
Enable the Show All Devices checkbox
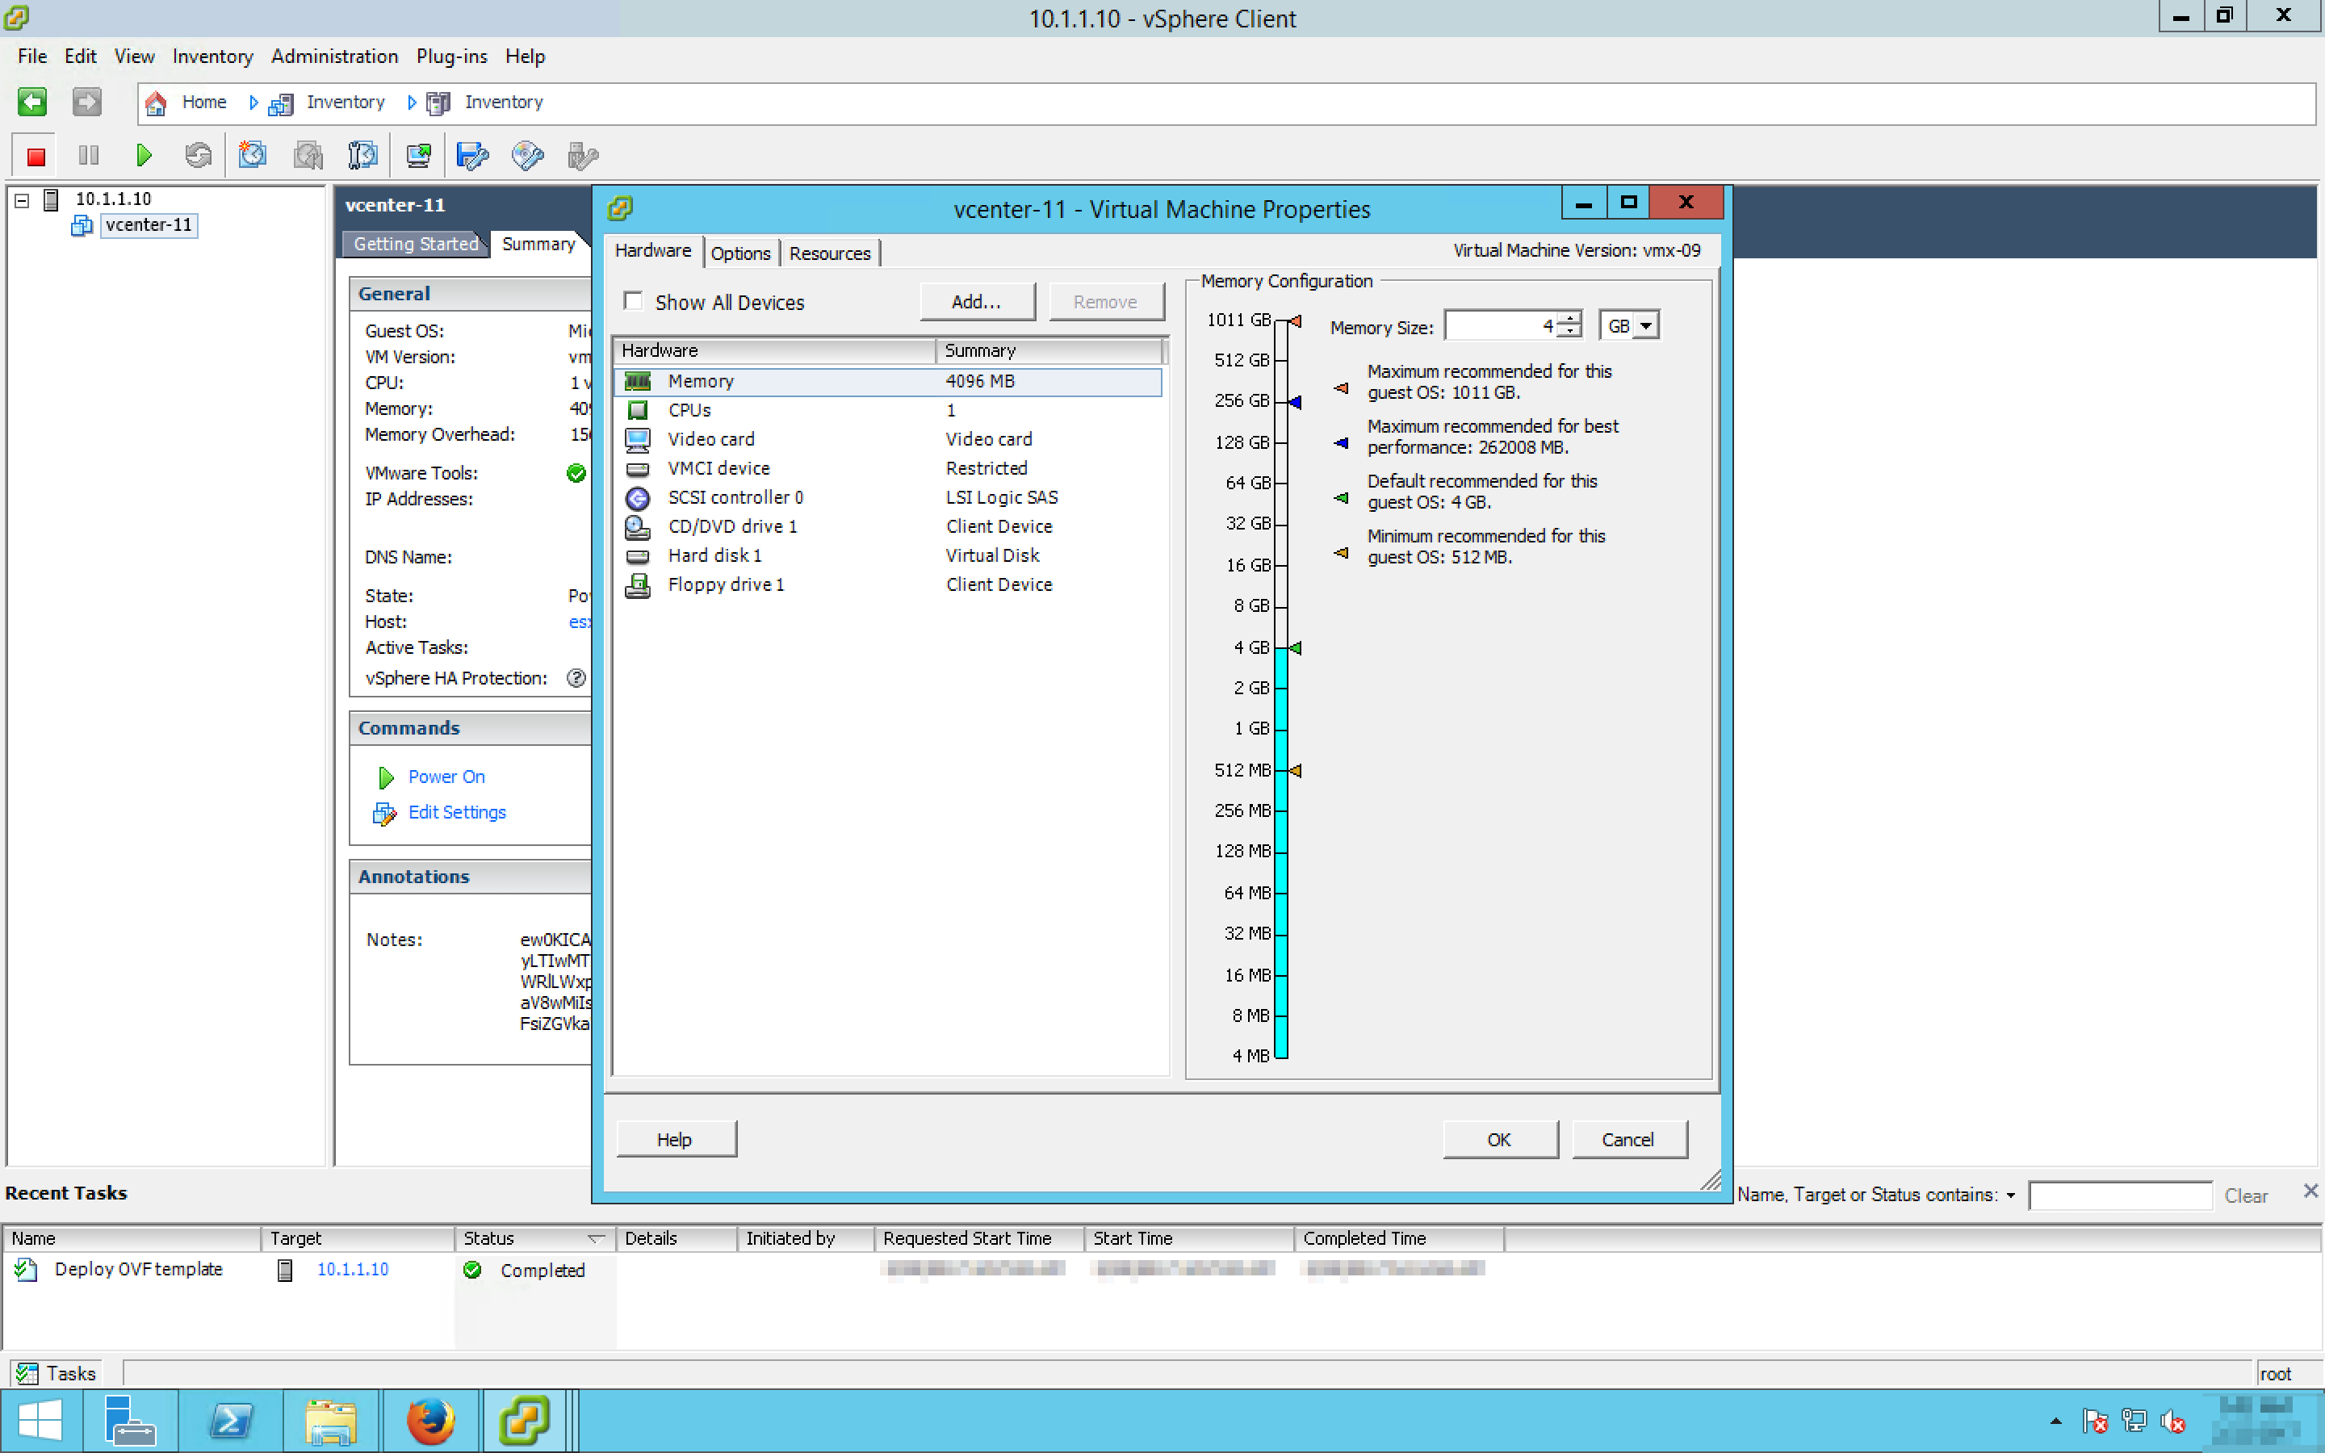(x=633, y=302)
